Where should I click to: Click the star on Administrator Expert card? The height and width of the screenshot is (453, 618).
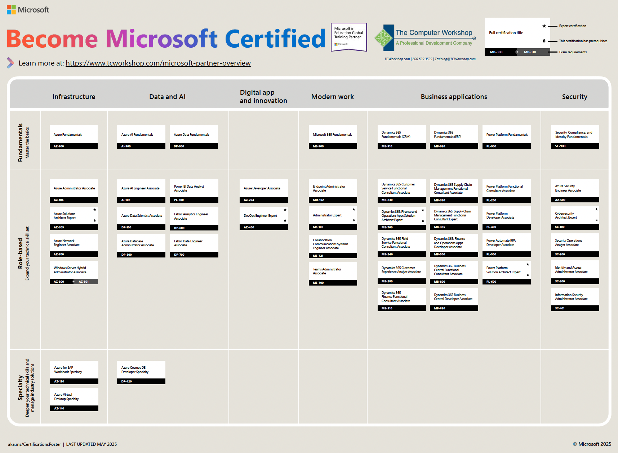point(354,209)
